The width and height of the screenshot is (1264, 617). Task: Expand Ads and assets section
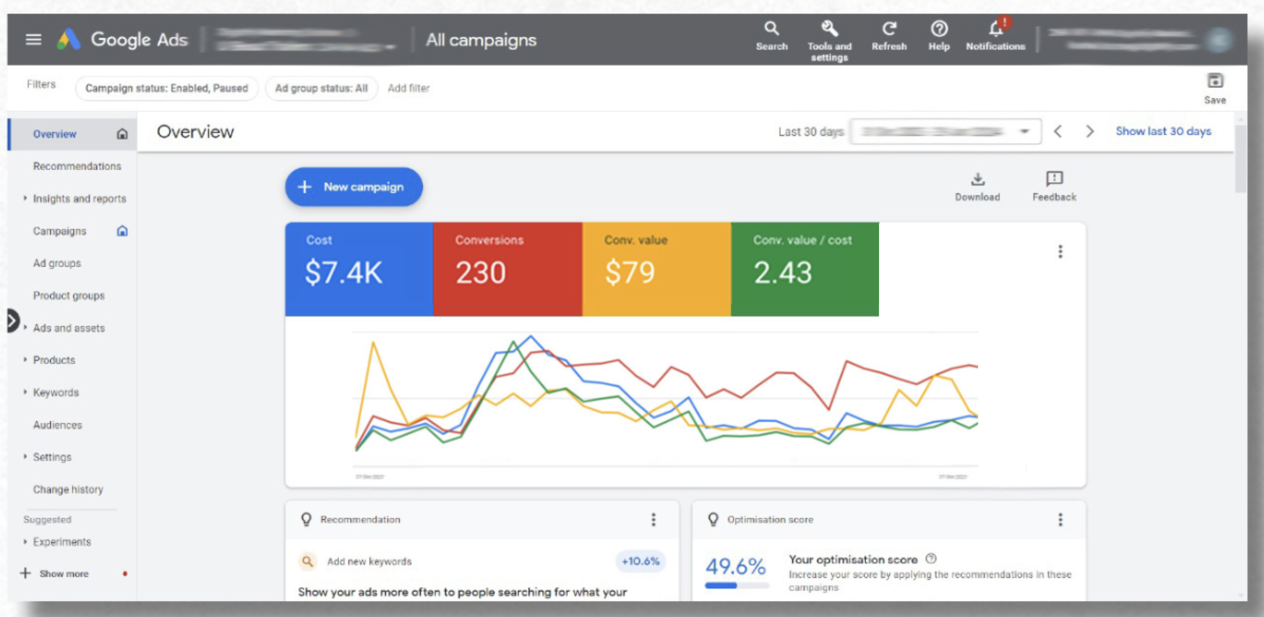[25, 327]
